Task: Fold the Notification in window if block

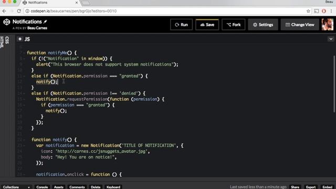Action: tap(24, 58)
